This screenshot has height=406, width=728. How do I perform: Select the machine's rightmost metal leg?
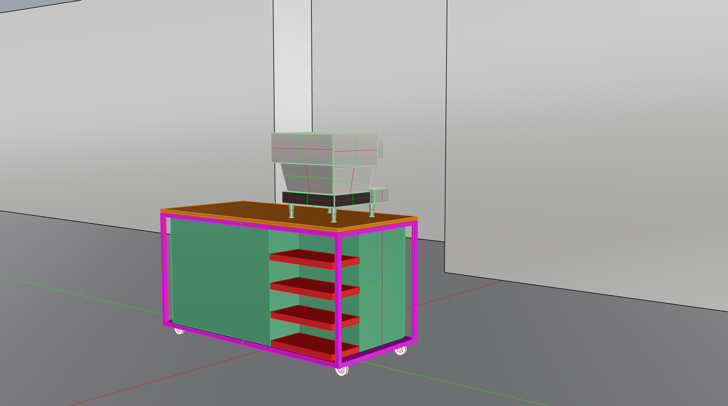[x=372, y=210]
